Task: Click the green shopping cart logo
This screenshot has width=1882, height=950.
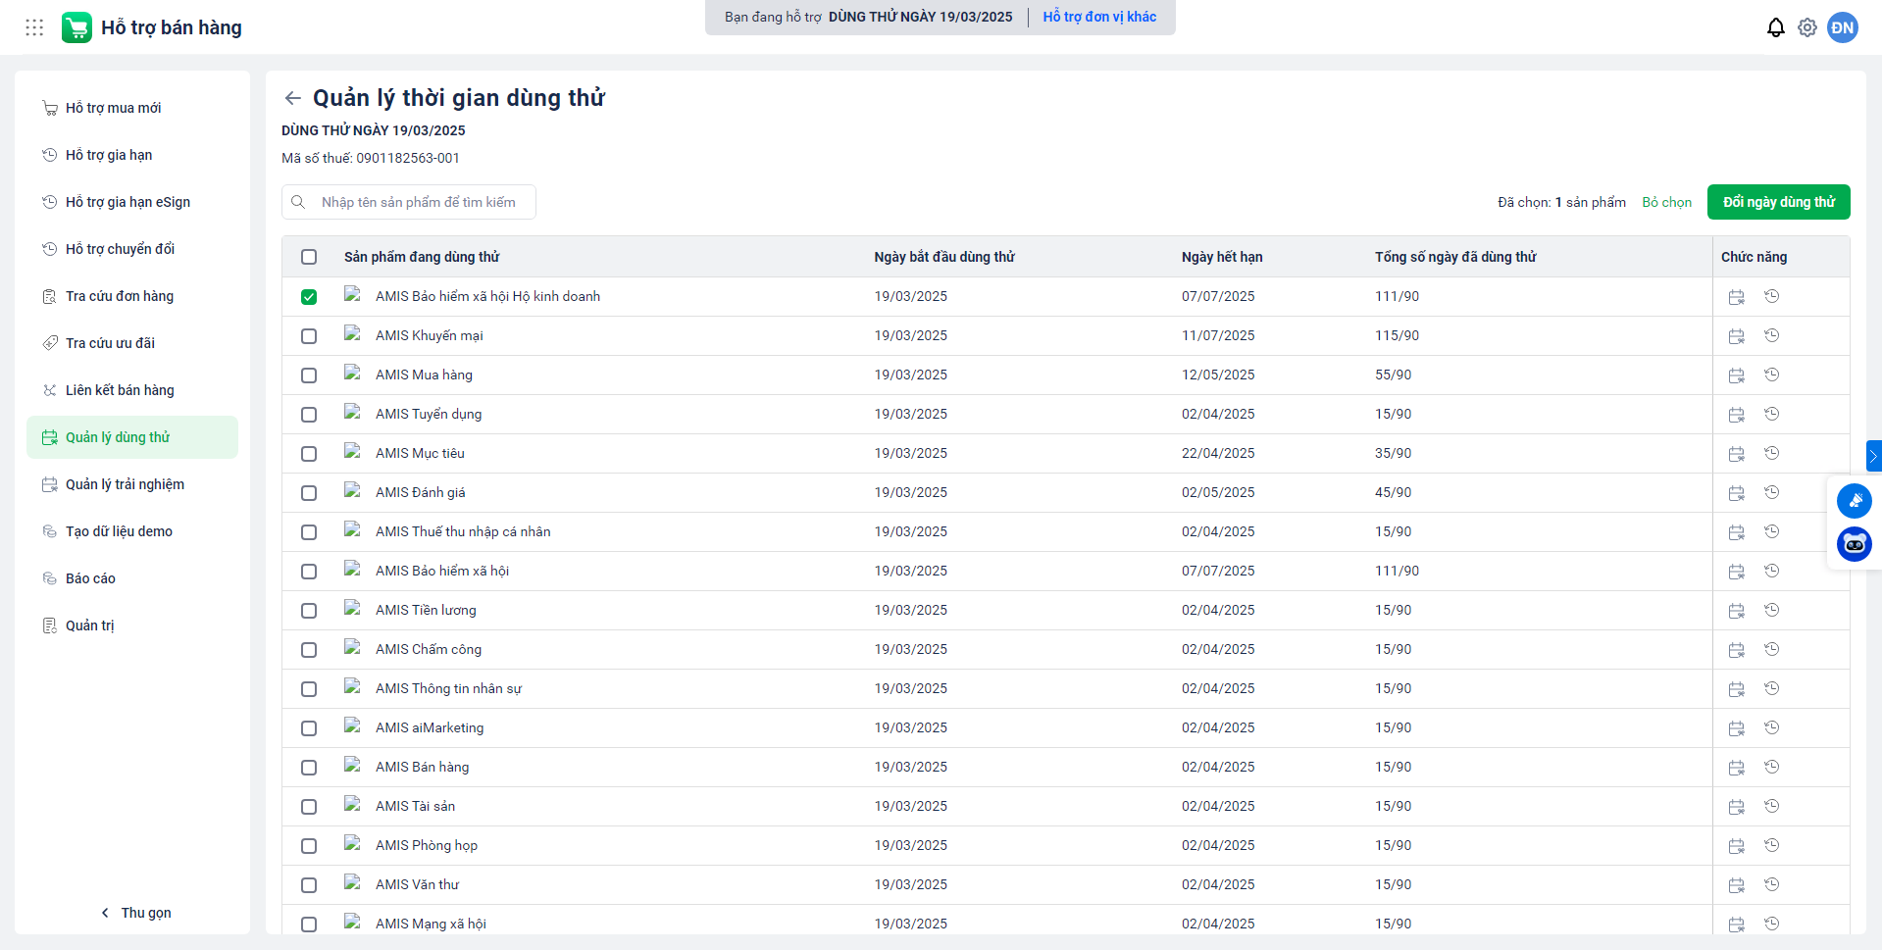Action: point(76,27)
